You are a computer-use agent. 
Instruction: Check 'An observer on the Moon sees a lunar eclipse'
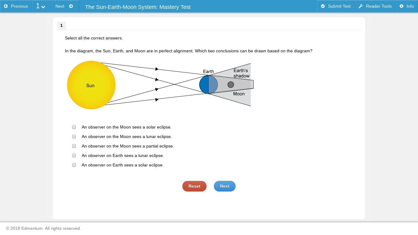(74, 136)
